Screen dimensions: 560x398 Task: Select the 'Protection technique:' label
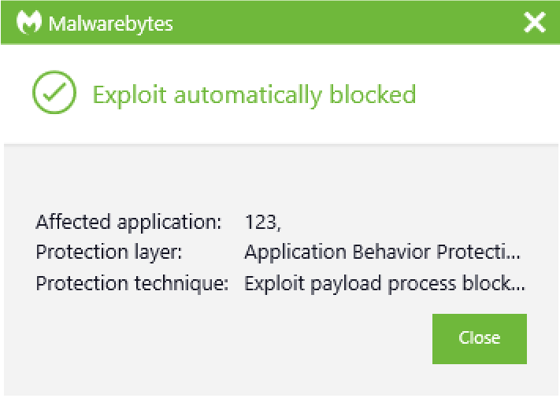click(x=132, y=283)
